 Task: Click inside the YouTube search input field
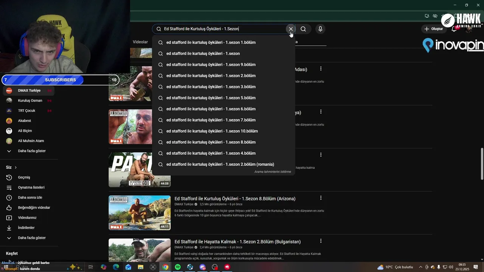(x=223, y=29)
